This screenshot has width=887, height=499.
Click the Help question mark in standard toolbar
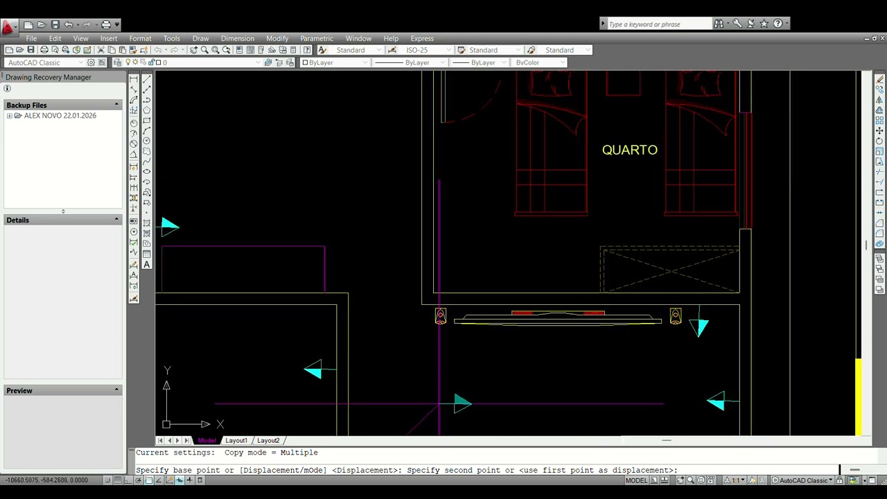click(x=307, y=50)
